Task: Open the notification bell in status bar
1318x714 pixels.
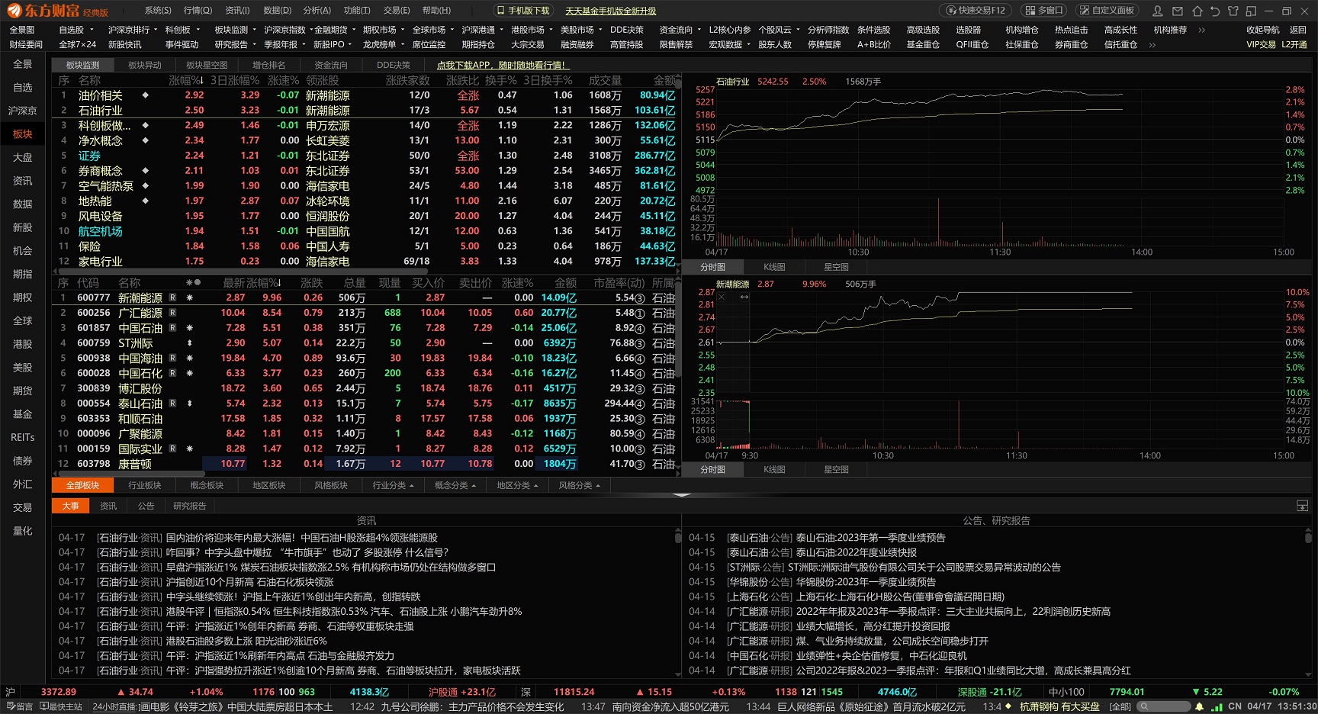Action: (1200, 706)
